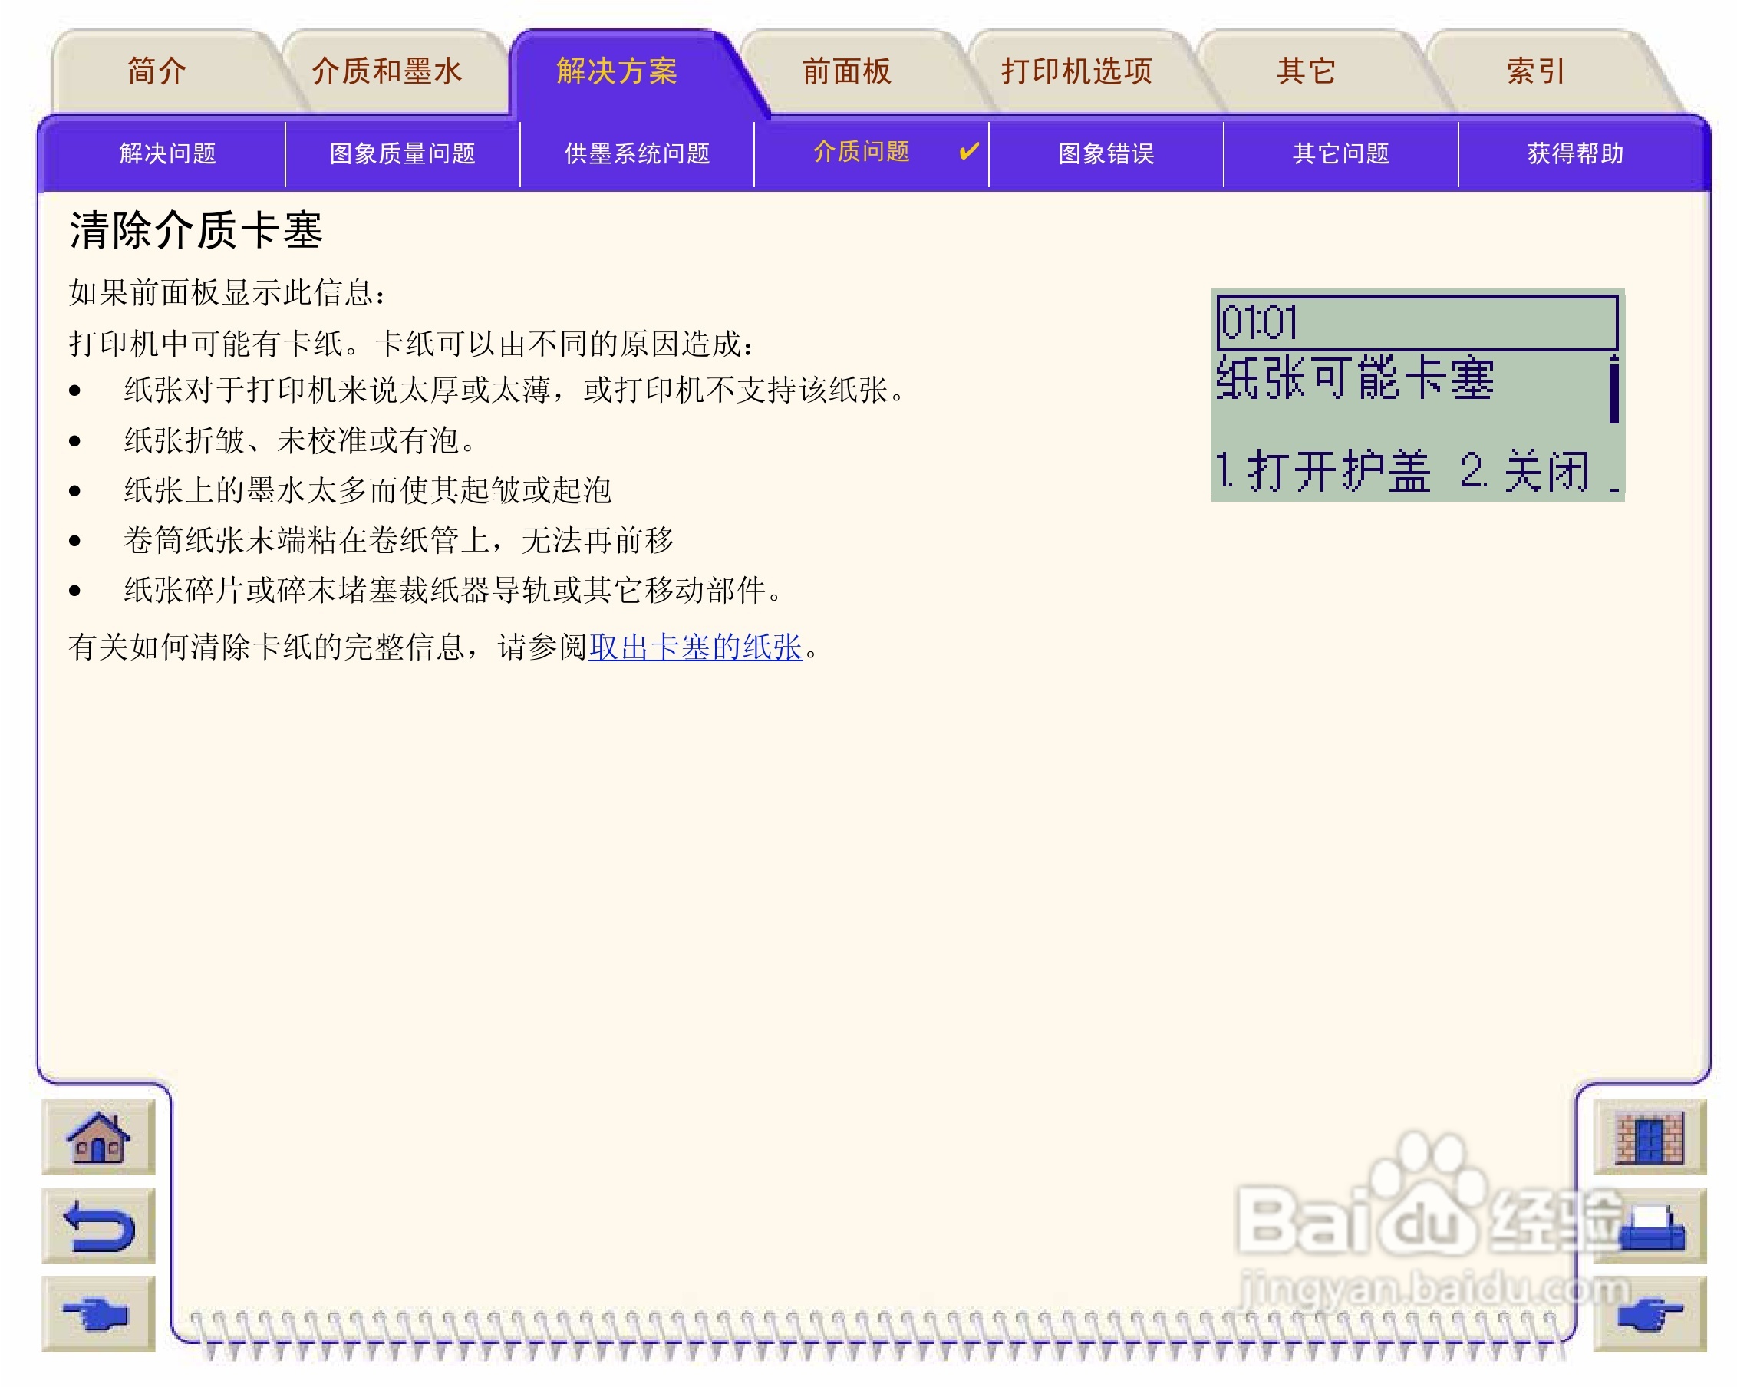
Task: Open the 索引 tab
Action: point(1535,71)
